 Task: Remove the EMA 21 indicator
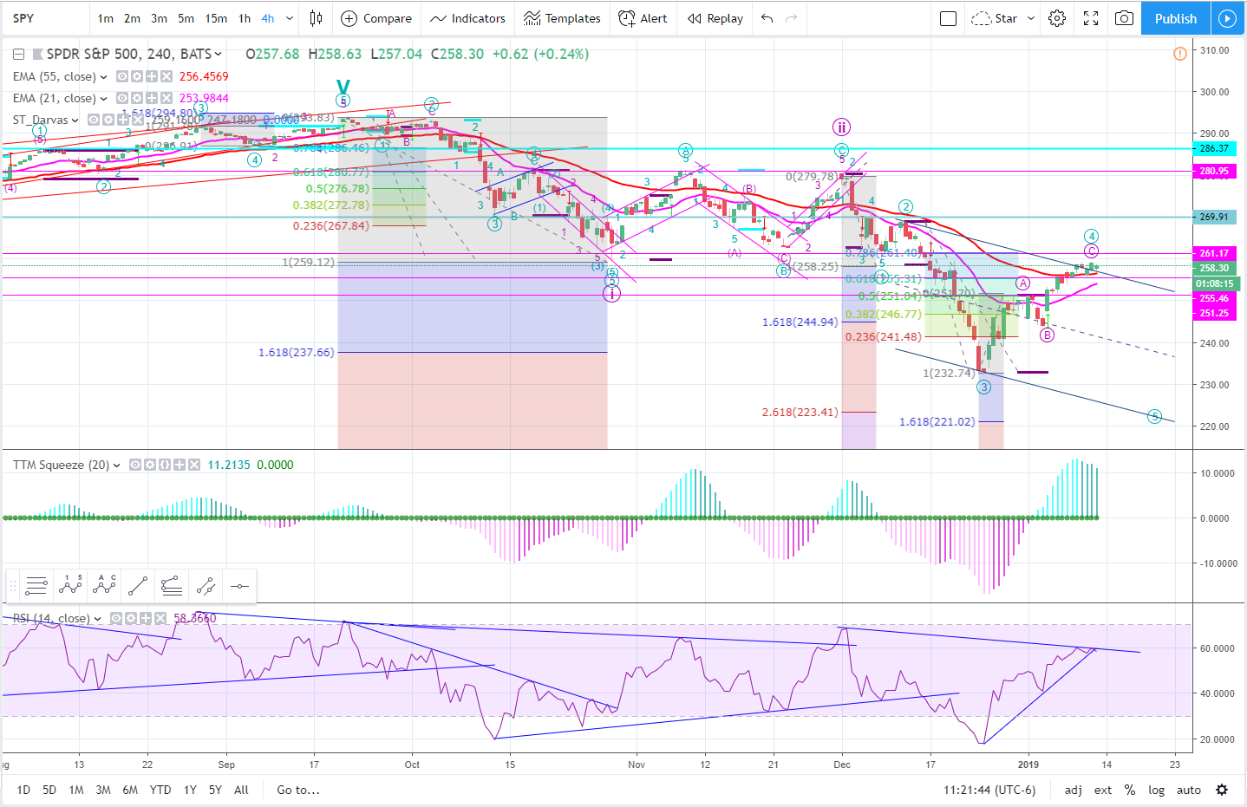166,98
